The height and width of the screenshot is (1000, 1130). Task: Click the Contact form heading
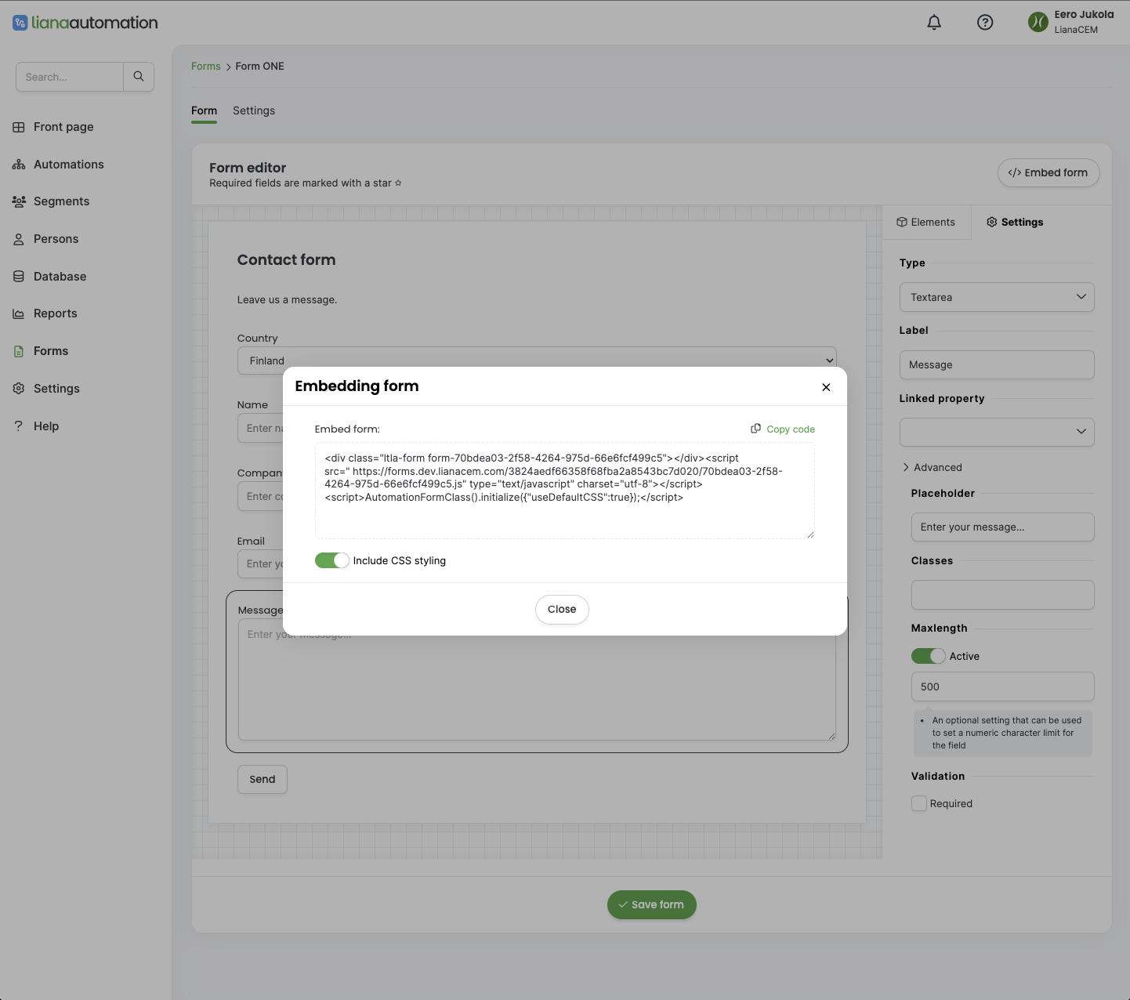pyautogui.click(x=286, y=260)
